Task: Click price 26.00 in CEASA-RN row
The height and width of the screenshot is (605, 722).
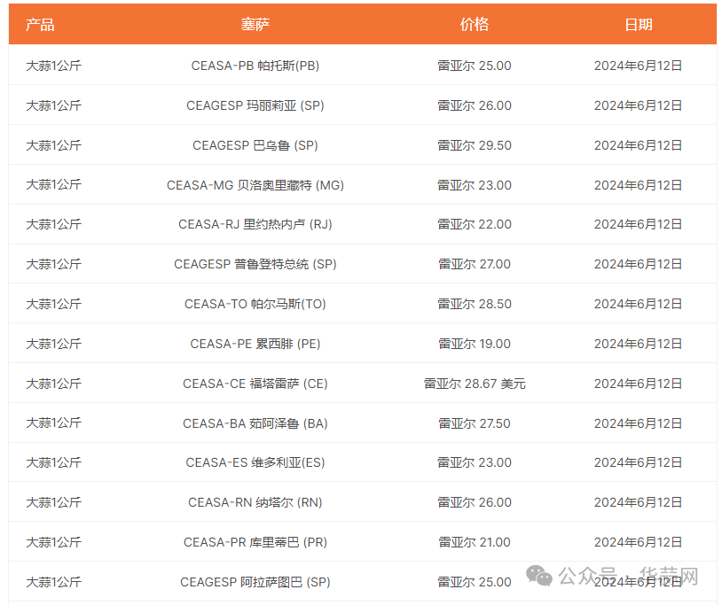Action: (475, 502)
